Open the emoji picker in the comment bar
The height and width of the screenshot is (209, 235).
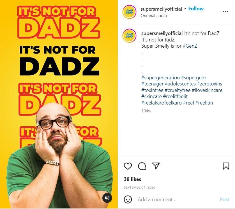coord(128,199)
